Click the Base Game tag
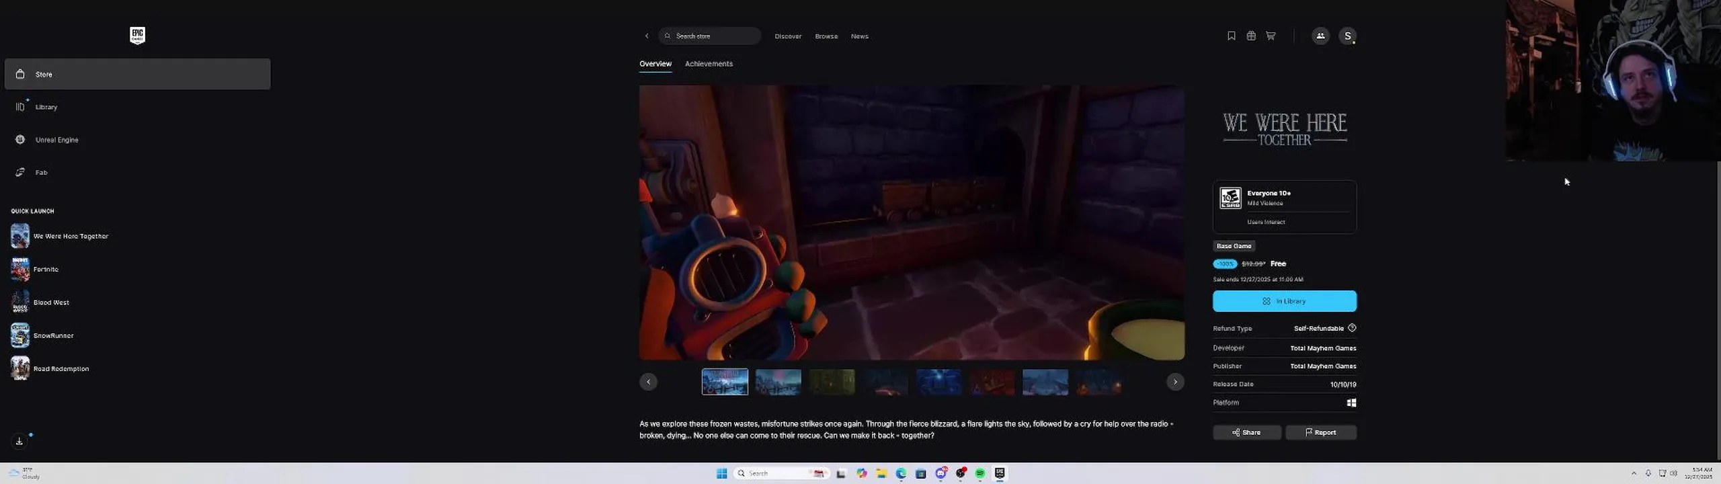 [1234, 246]
